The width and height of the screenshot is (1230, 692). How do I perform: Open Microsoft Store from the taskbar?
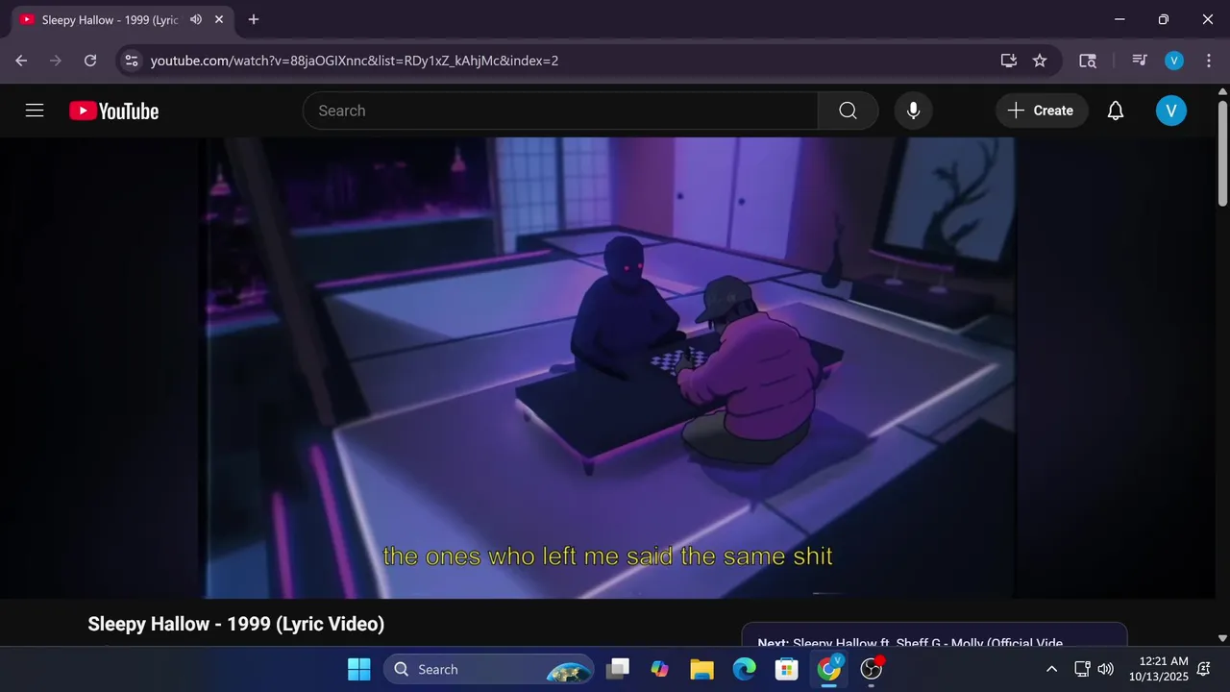click(x=786, y=669)
